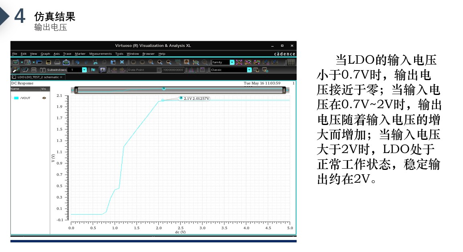This screenshot has width=463, height=252.
Task: Open the Data Point dropdown
Action: 159,70
